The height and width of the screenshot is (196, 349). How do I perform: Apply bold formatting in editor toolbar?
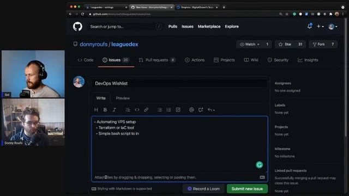coord(105,110)
